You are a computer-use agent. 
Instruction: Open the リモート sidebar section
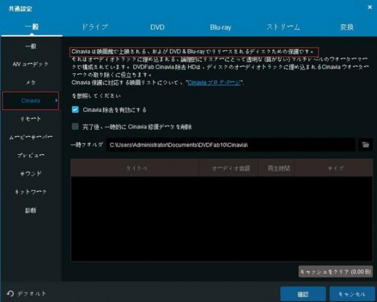coord(31,119)
